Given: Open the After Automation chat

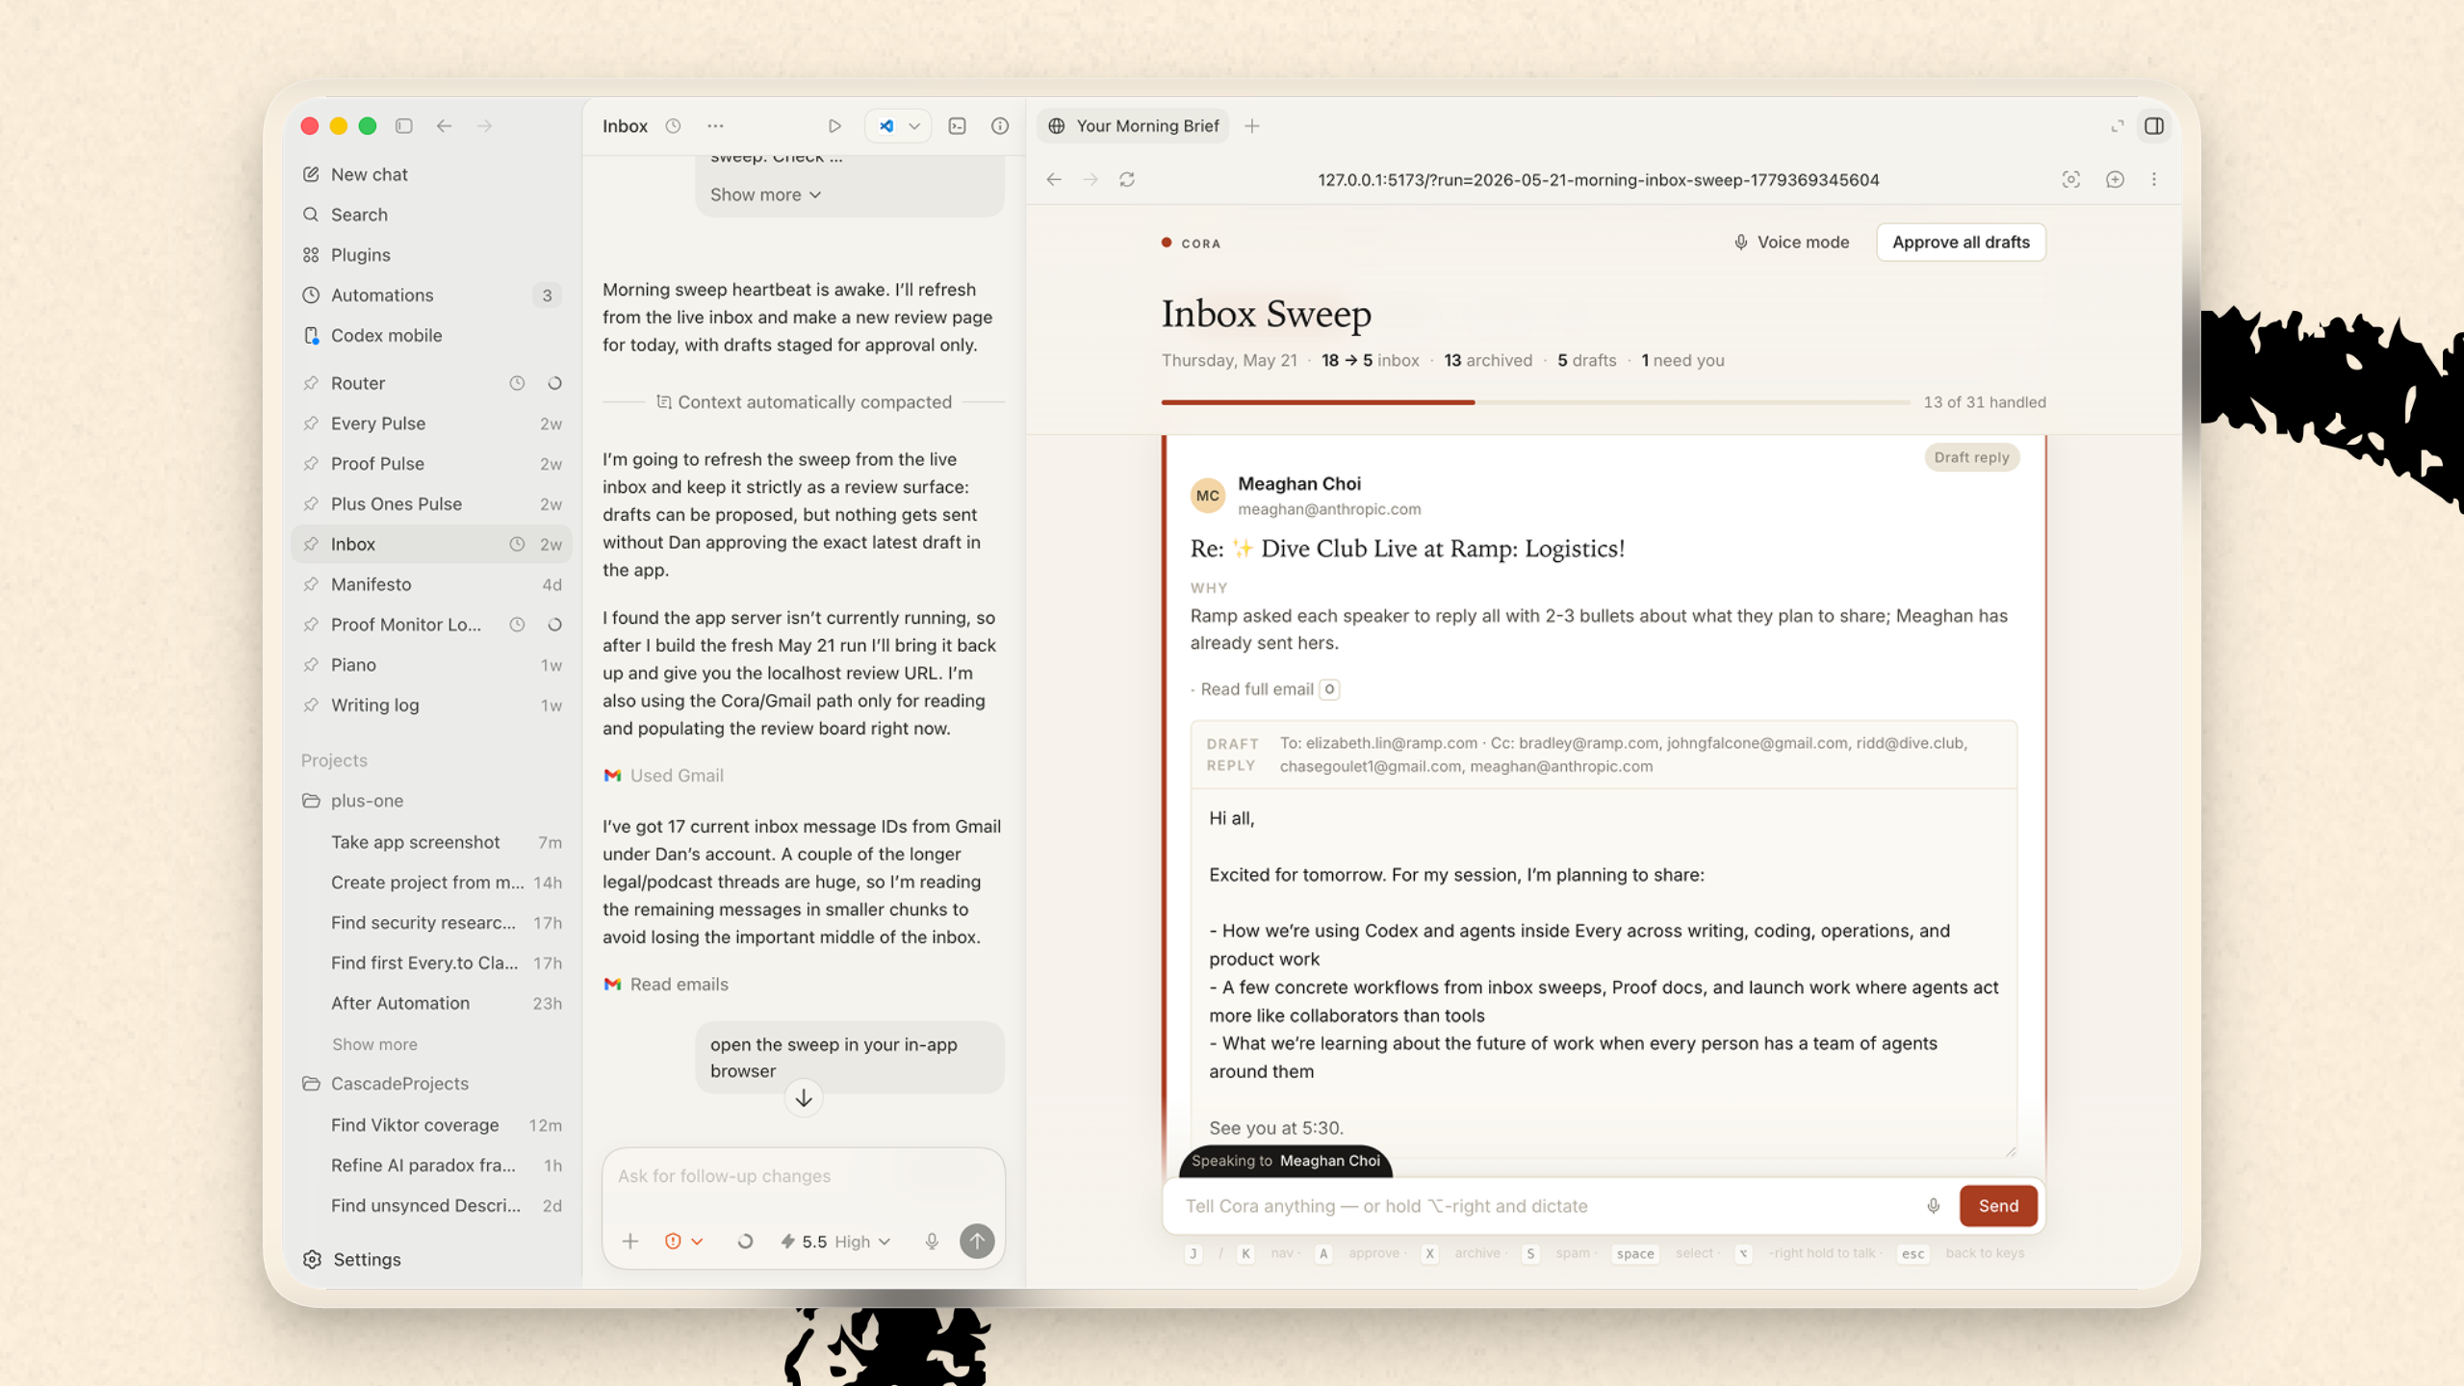Looking at the screenshot, I should (431, 1003).
